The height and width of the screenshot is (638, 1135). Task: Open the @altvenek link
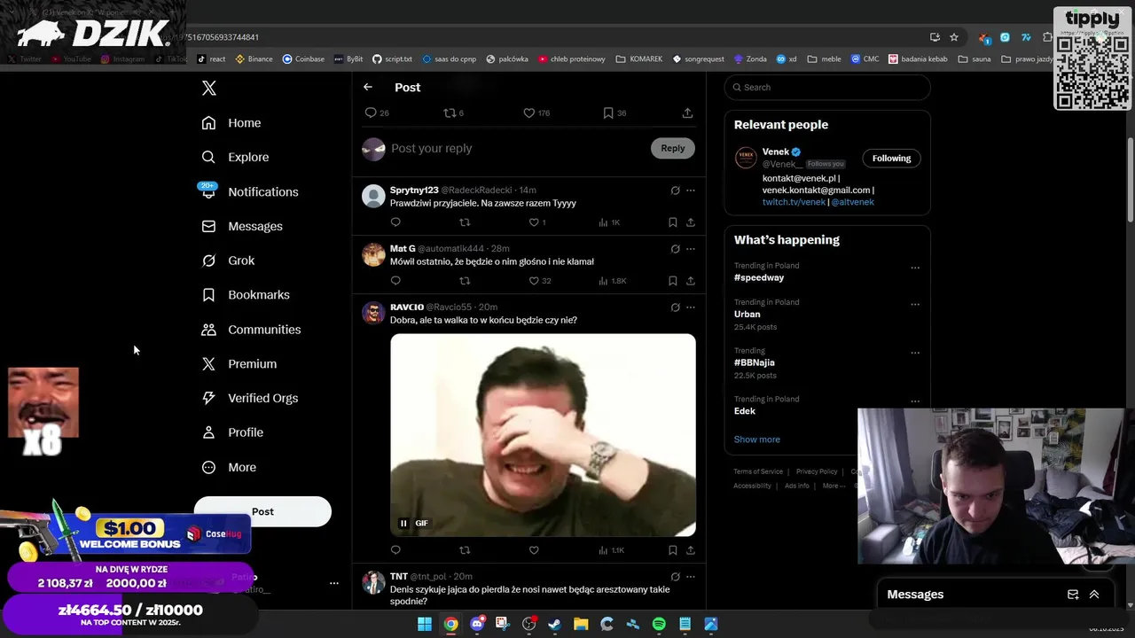pyautogui.click(x=852, y=202)
